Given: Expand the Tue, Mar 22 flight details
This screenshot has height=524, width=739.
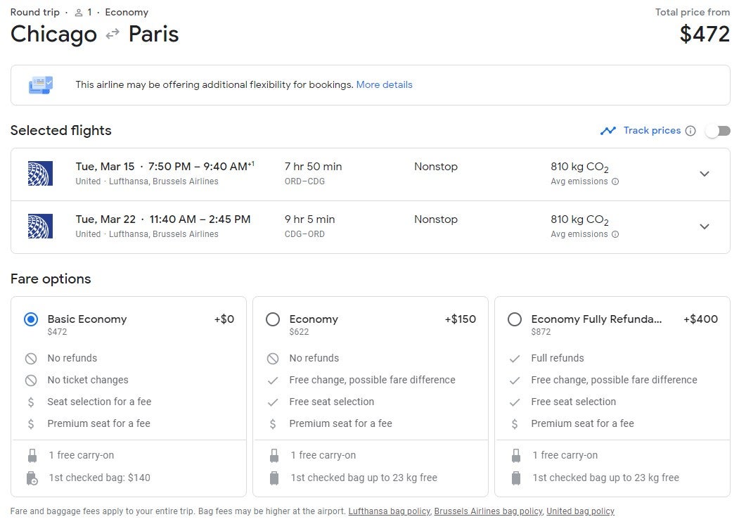Looking at the screenshot, I should 704,226.
